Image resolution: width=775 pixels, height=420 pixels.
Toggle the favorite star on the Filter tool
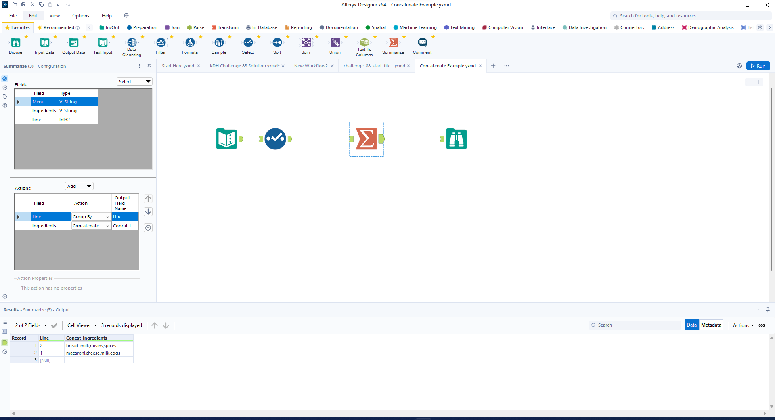point(172,37)
